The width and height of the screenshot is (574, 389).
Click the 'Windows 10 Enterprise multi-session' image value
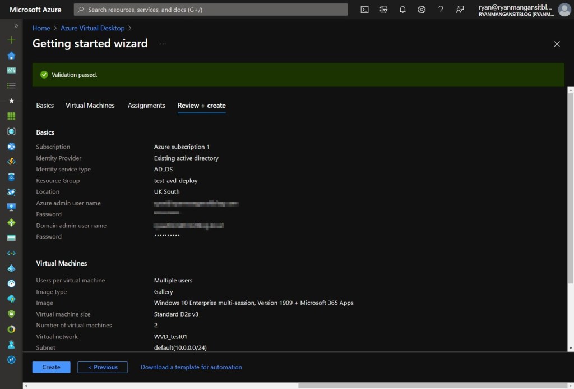click(x=254, y=303)
